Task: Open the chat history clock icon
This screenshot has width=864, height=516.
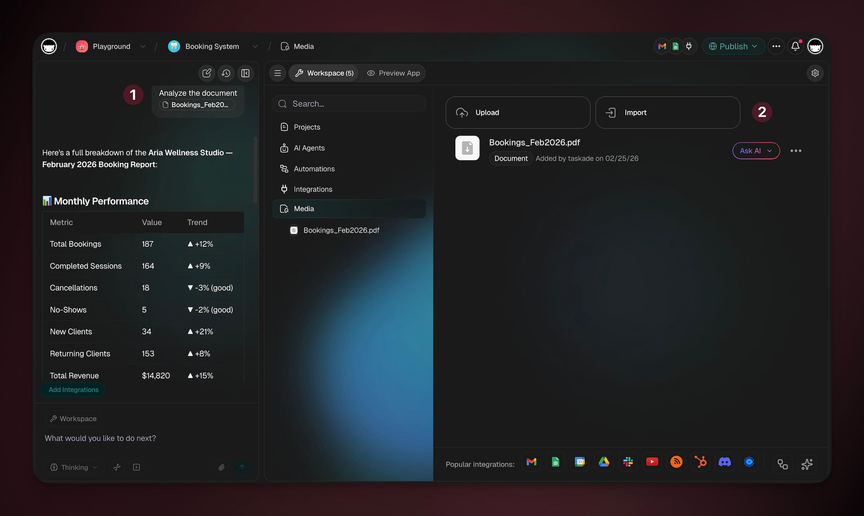Action: 226,73
